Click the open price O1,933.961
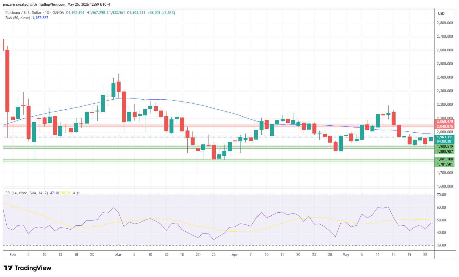 tap(75, 13)
